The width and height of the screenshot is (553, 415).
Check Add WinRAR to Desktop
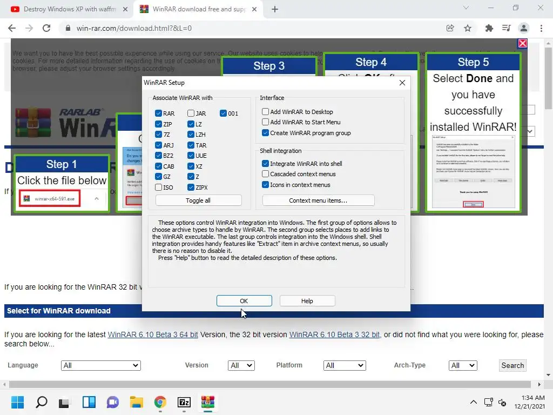tap(265, 111)
